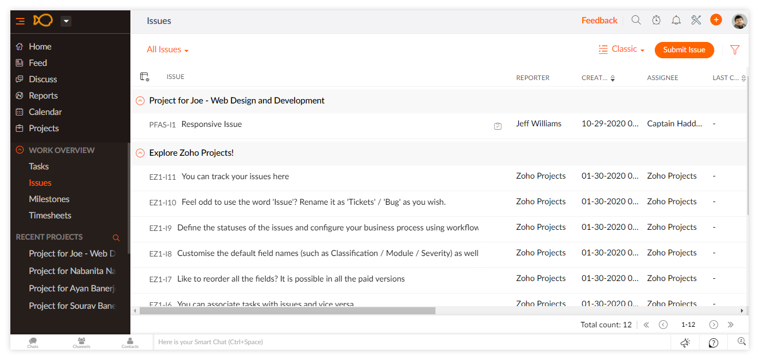Open the search icon in top bar
Image resolution: width=759 pixels, height=360 pixels.
click(x=636, y=20)
